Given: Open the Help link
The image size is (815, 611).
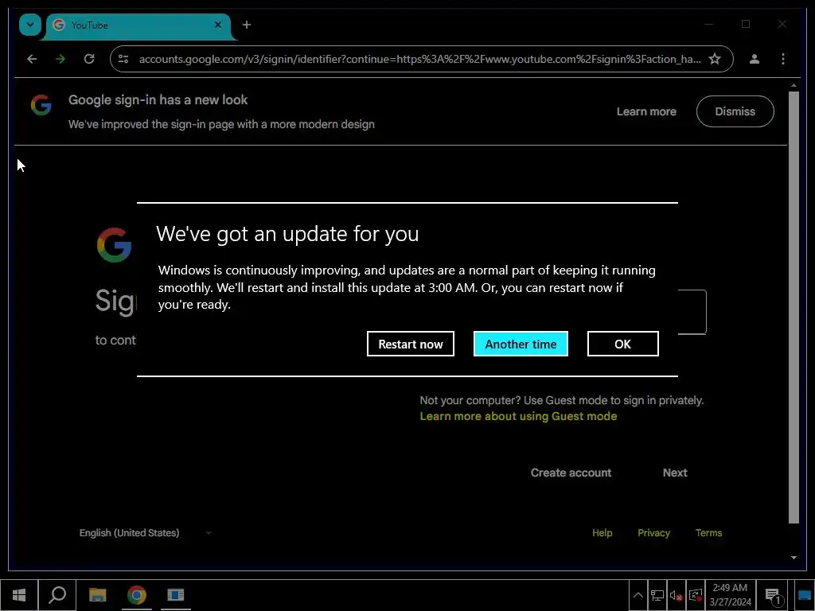Looking at the screenshot, I should coord(602,532).
